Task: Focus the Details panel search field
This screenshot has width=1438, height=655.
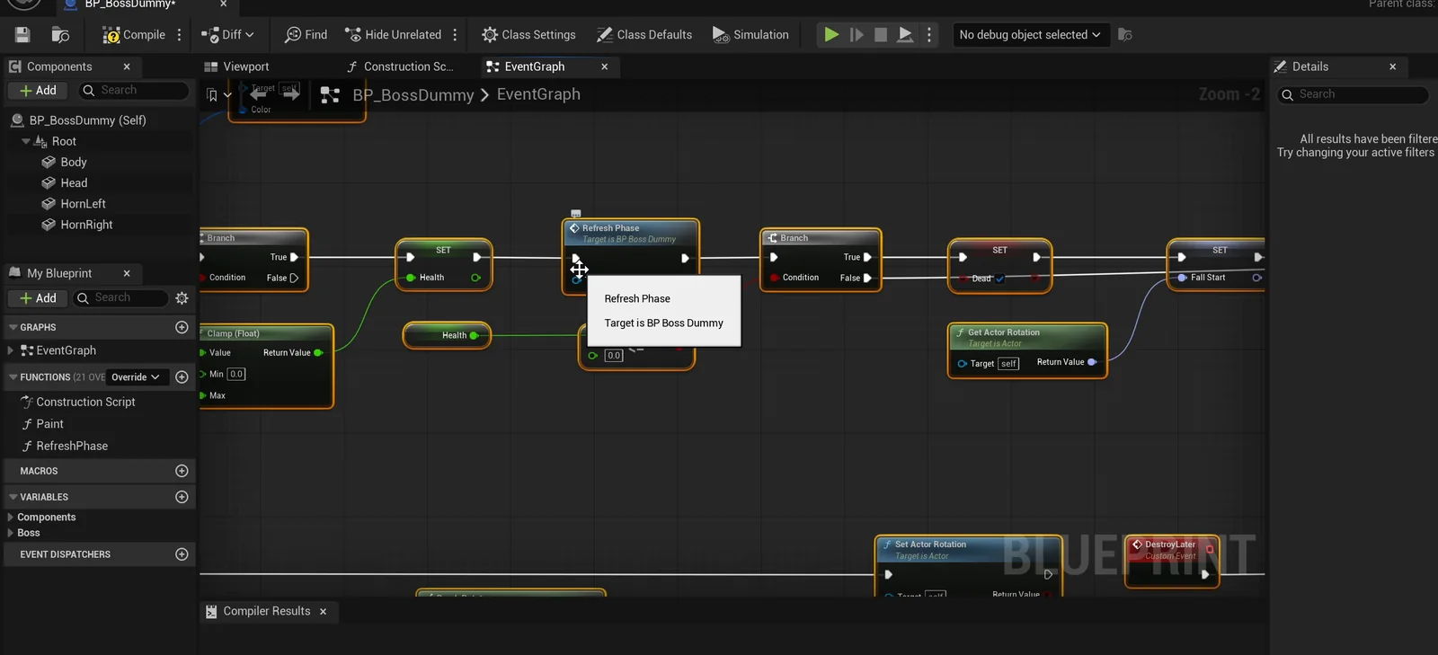Action: click(x=1353, y=94)
